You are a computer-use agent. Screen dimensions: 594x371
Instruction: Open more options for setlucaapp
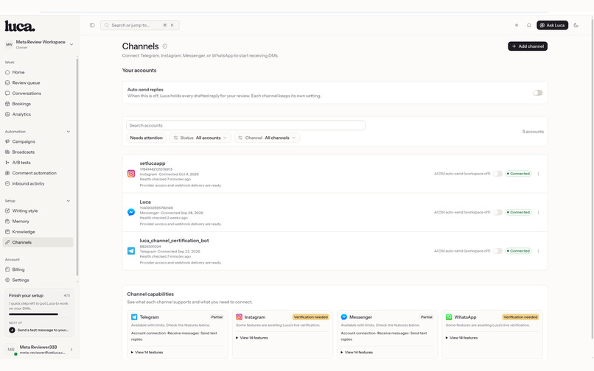538,174
